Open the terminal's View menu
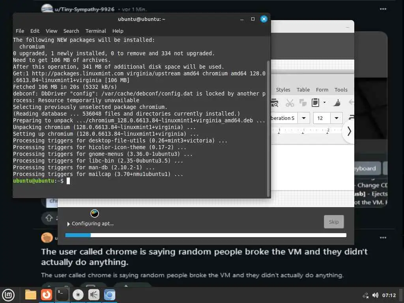This screenshot has height=303, width=404. (52, 31)
